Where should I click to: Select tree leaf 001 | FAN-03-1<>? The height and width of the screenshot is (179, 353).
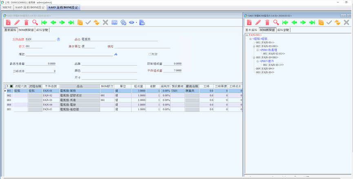(x=273, y=65)
